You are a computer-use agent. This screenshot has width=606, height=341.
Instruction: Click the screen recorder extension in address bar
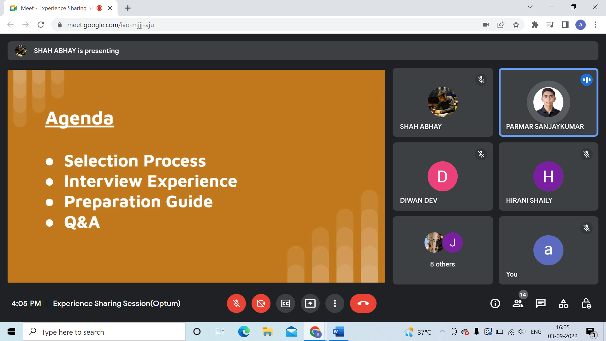point(486,25)
